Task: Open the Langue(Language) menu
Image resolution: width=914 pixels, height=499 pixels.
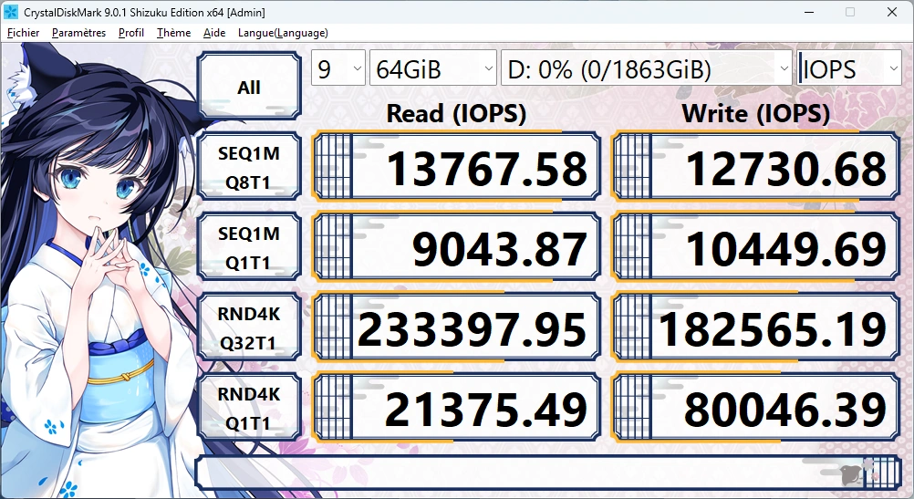Action: tap(283, 33)
